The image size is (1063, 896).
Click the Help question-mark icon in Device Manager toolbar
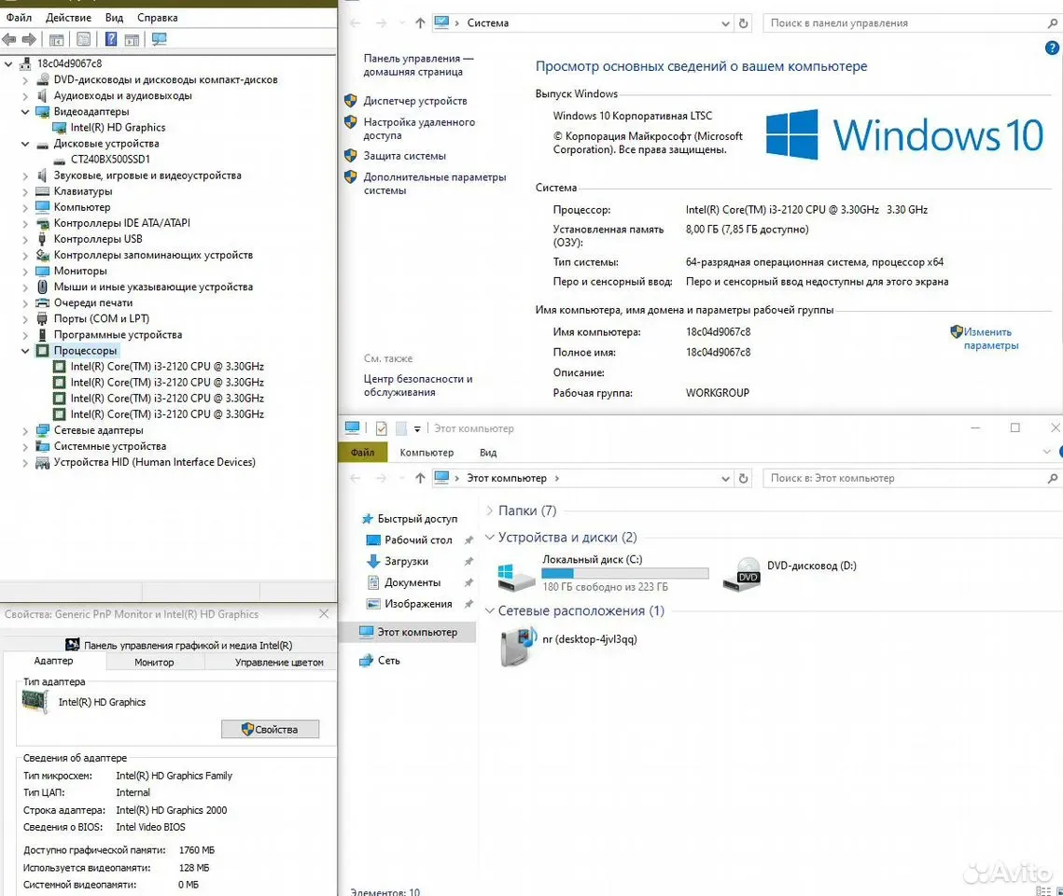point(111,39)
